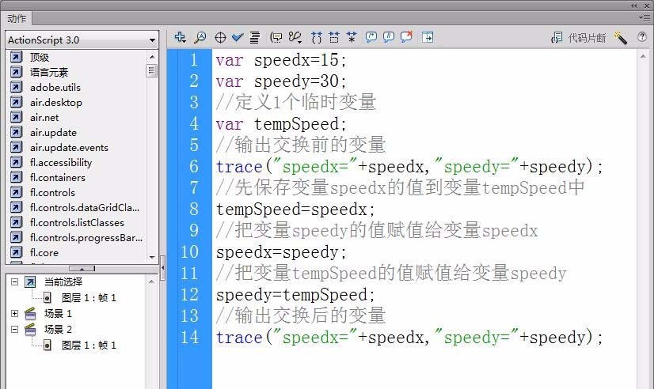Select air.update.events package
654x389 pixels.
coord(69,147)
